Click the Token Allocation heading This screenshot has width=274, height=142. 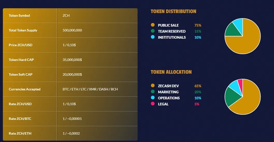(x=171, y=72)
